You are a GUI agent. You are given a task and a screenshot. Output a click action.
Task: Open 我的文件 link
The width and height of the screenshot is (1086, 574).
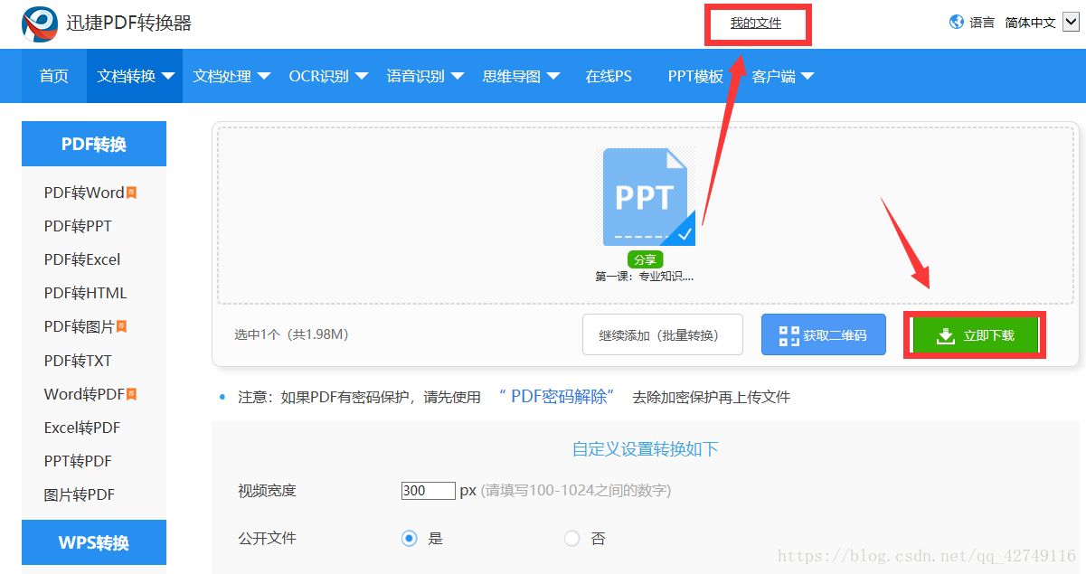tap(756, 23)
